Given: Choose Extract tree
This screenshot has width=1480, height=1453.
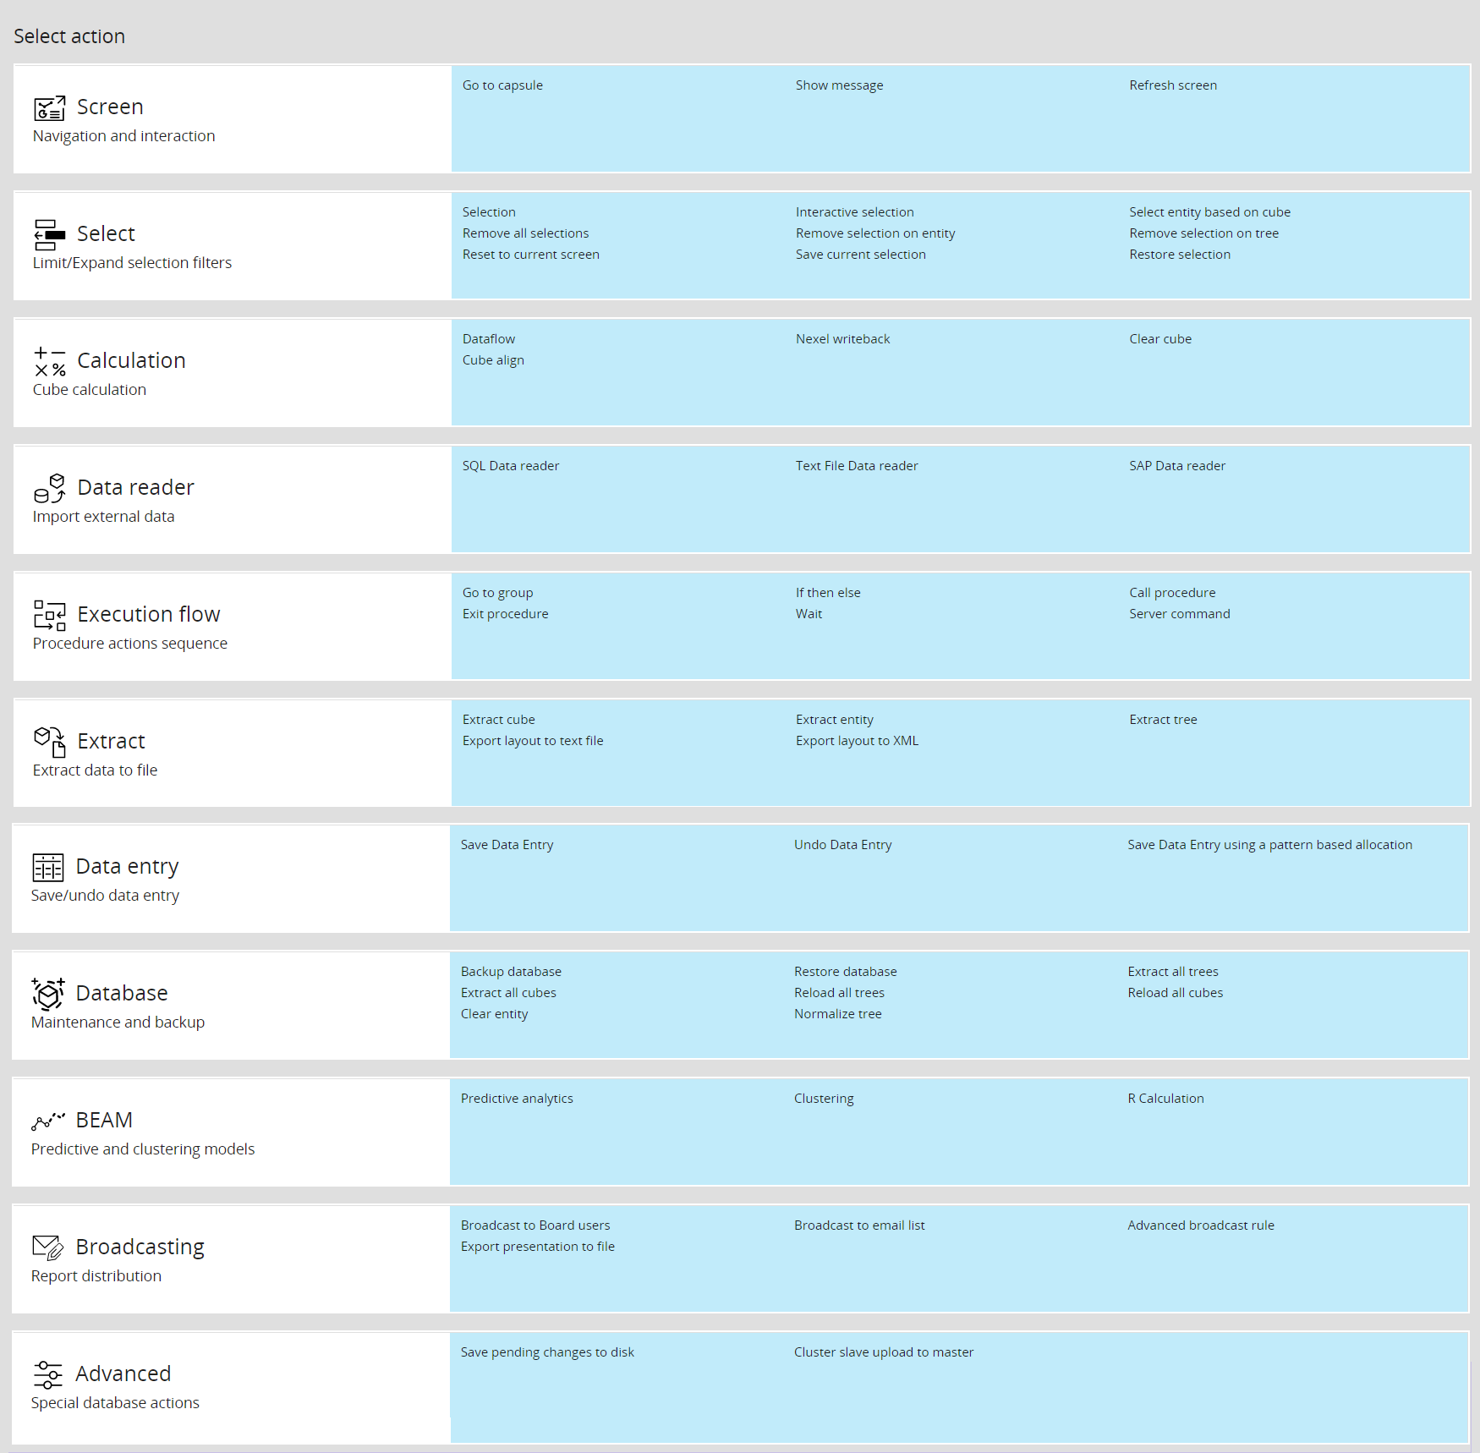Looking at the screenshot, I should tap(1163, 720).
